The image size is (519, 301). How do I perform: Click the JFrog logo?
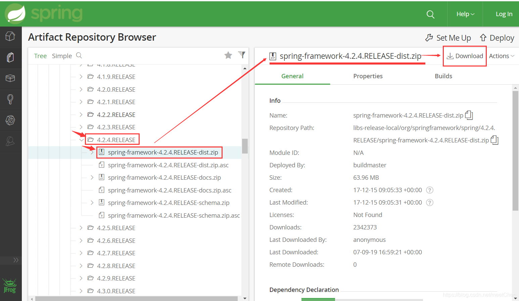(10, 286)
